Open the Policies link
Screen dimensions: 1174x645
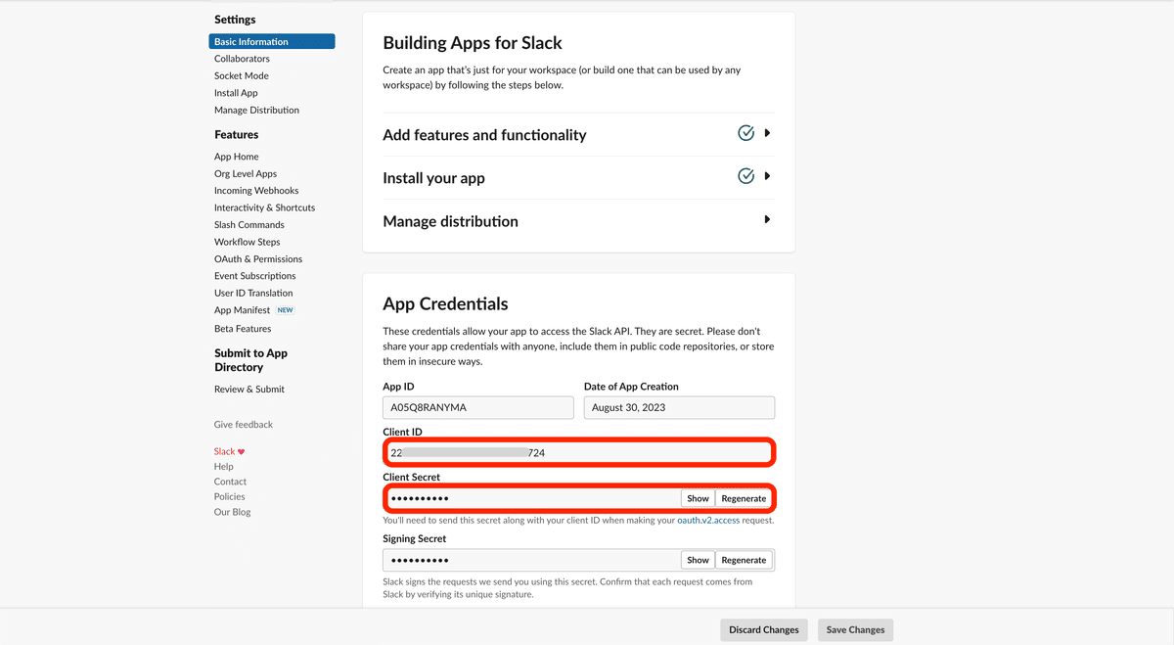tap(230, 496)
